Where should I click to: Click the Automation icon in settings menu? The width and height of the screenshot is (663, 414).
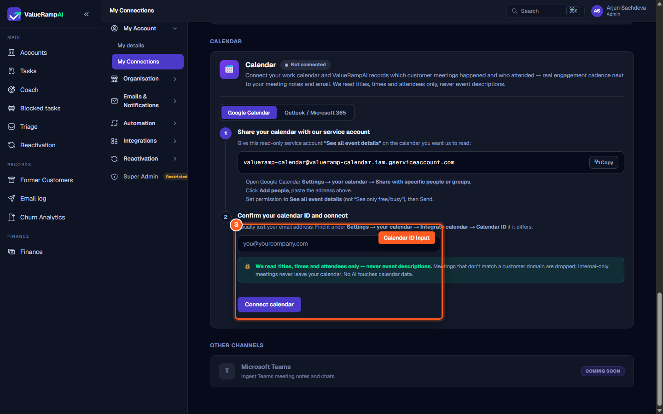pos(115,123)
